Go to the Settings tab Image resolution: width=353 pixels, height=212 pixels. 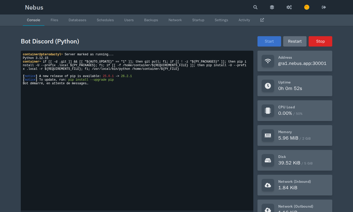click(221, 20)
